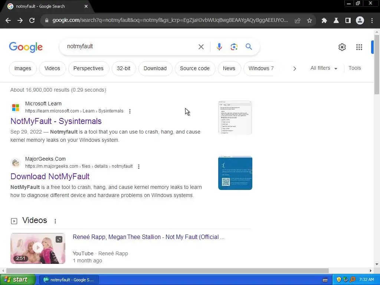Open the blue screen thumbnail image
Image resolution: width=380 pixels, height=285 pixels.
click(235, 173)
